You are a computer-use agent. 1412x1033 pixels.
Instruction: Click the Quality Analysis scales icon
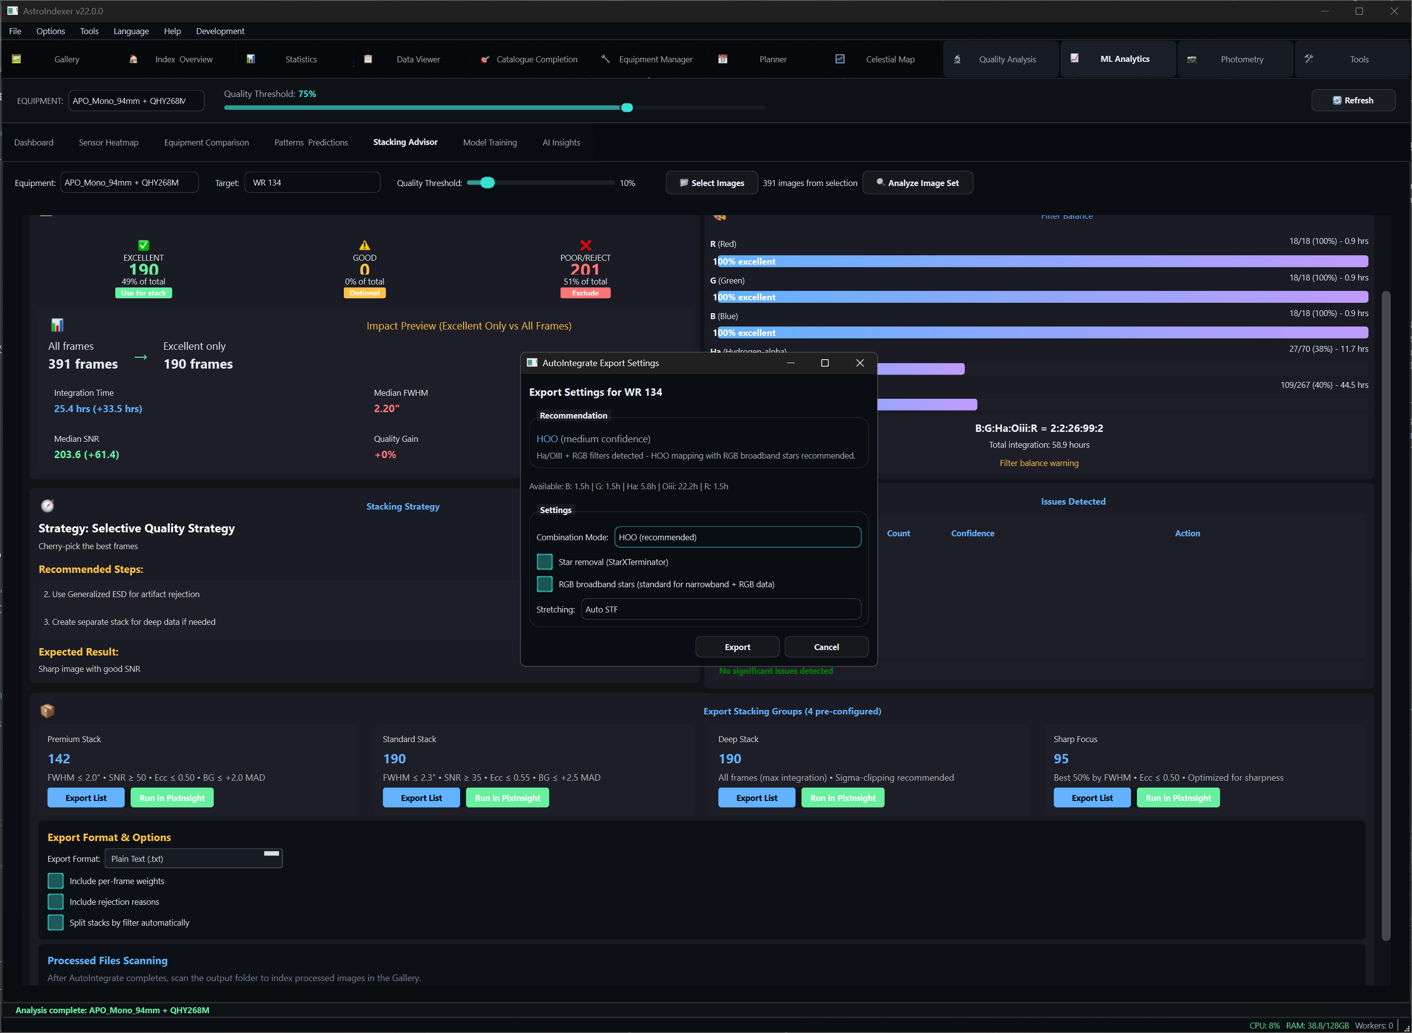click(957, 59)
